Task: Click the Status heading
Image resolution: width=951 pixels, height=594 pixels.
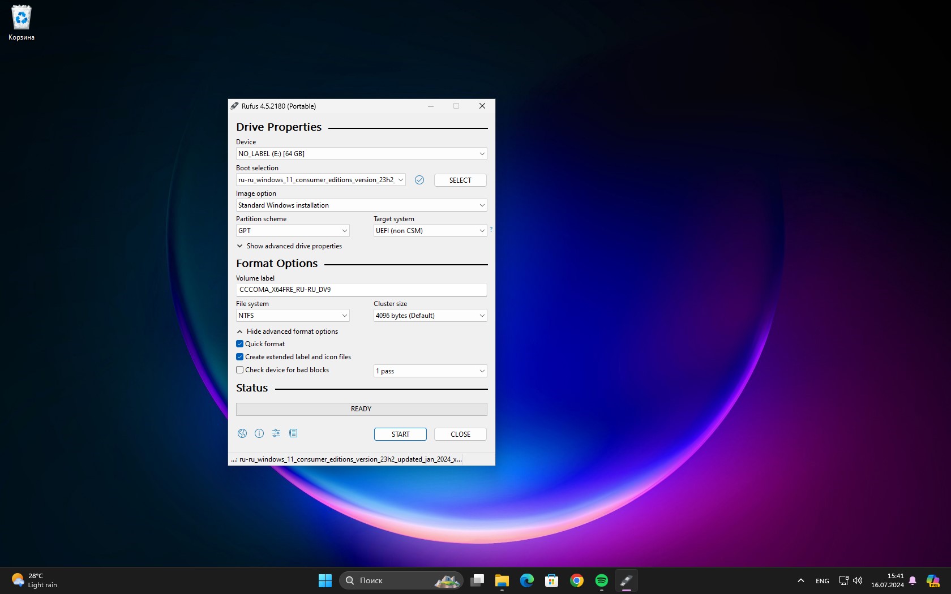Action: tap(252, 388)
